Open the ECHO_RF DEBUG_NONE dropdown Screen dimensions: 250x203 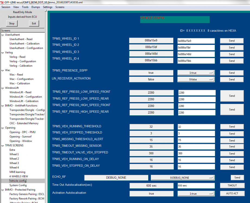point(182,178)
